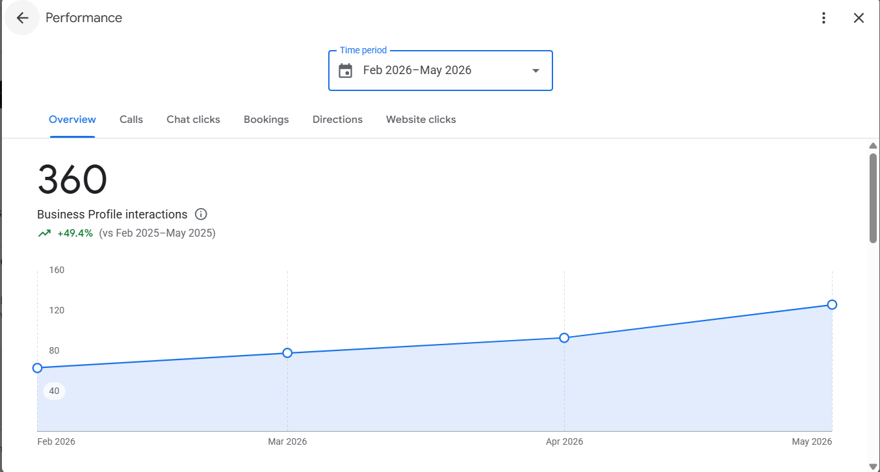This screenshot has height=472, width=880.
Task: Click the 360 interactions total
Action: click(72, 179)
